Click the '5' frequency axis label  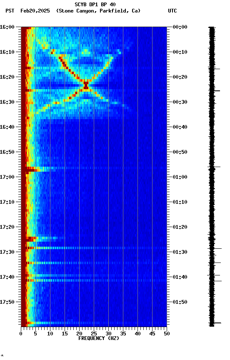35,334
